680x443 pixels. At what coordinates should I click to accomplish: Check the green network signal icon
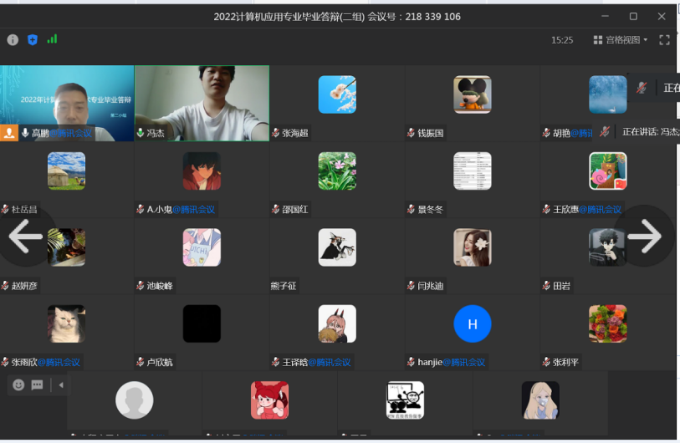click(x=53, y=39)
